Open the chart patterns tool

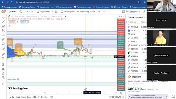point(3,31)
